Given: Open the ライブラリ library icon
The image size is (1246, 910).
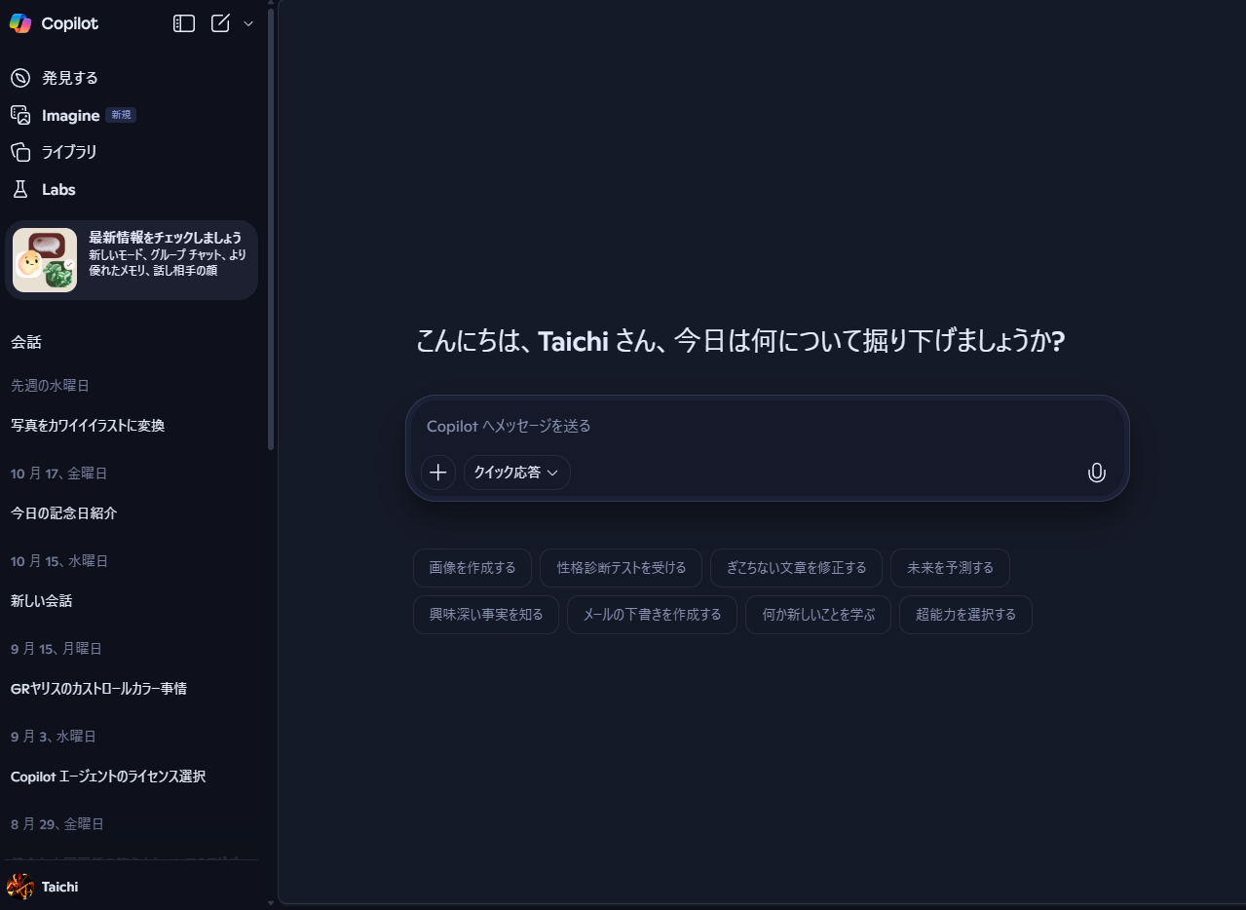Looking at the screenshot, I should 20,152.
